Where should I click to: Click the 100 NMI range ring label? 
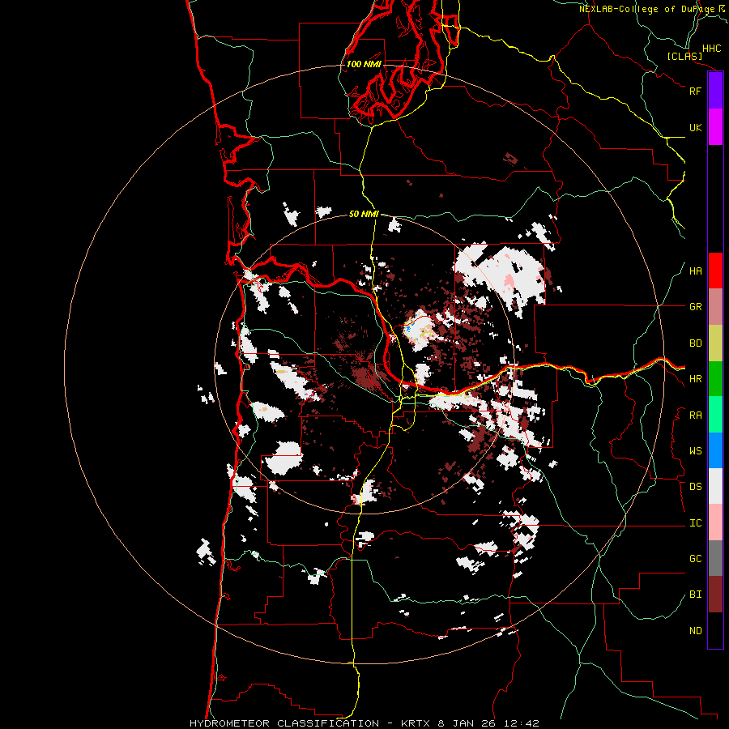364,64
